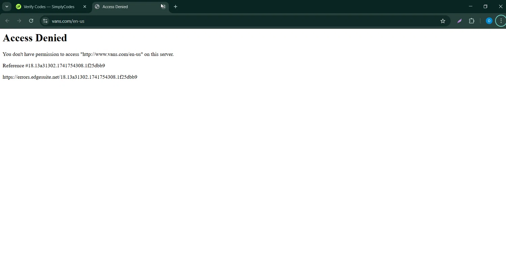Open the blue profile avatar button
Viewport: 506px width, 273px height.
(489, 21)
